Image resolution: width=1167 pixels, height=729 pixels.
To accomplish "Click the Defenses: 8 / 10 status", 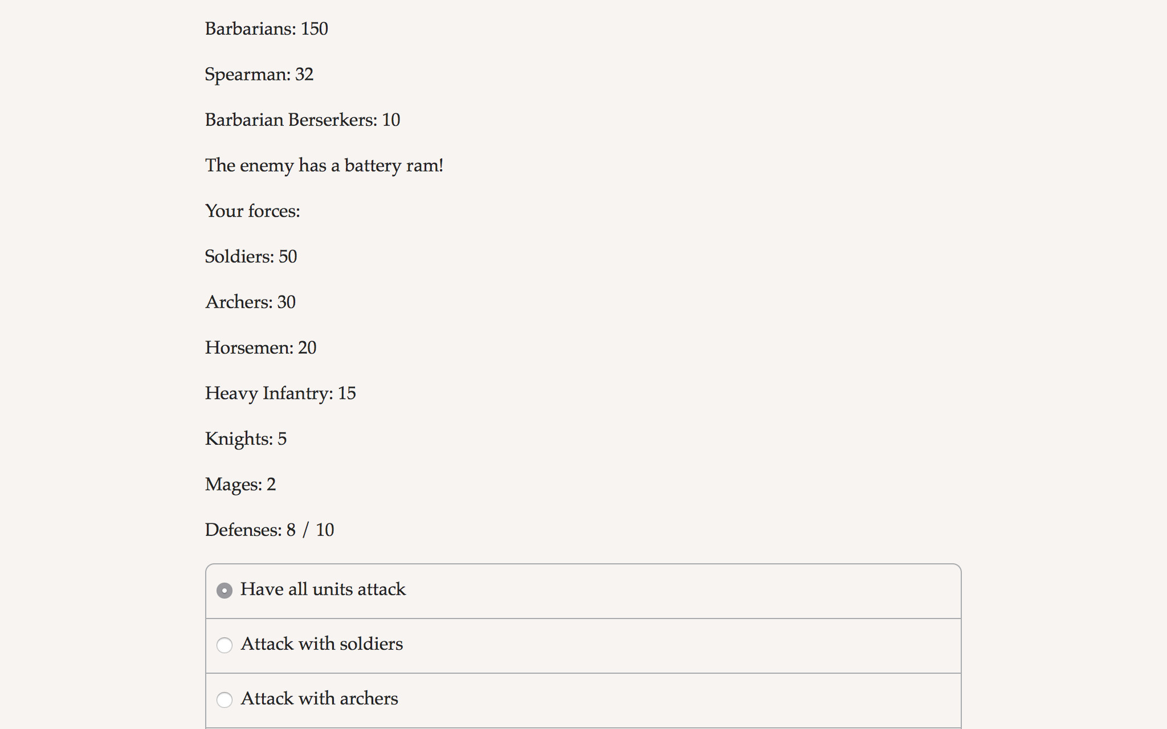I will [x=269, y=530].
